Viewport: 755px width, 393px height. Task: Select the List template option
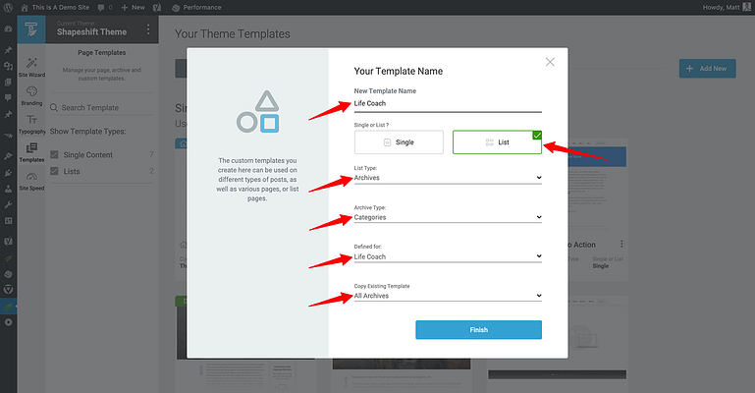[497, 142]
